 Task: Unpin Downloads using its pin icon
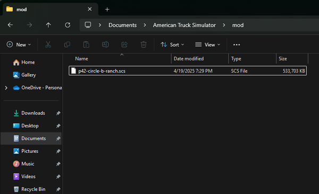58,113
